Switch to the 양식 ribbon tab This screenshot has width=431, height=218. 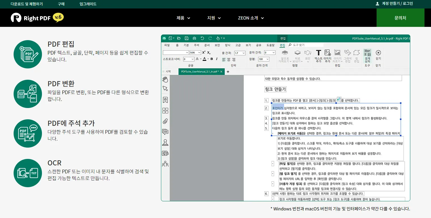click(x=228, y=45)
